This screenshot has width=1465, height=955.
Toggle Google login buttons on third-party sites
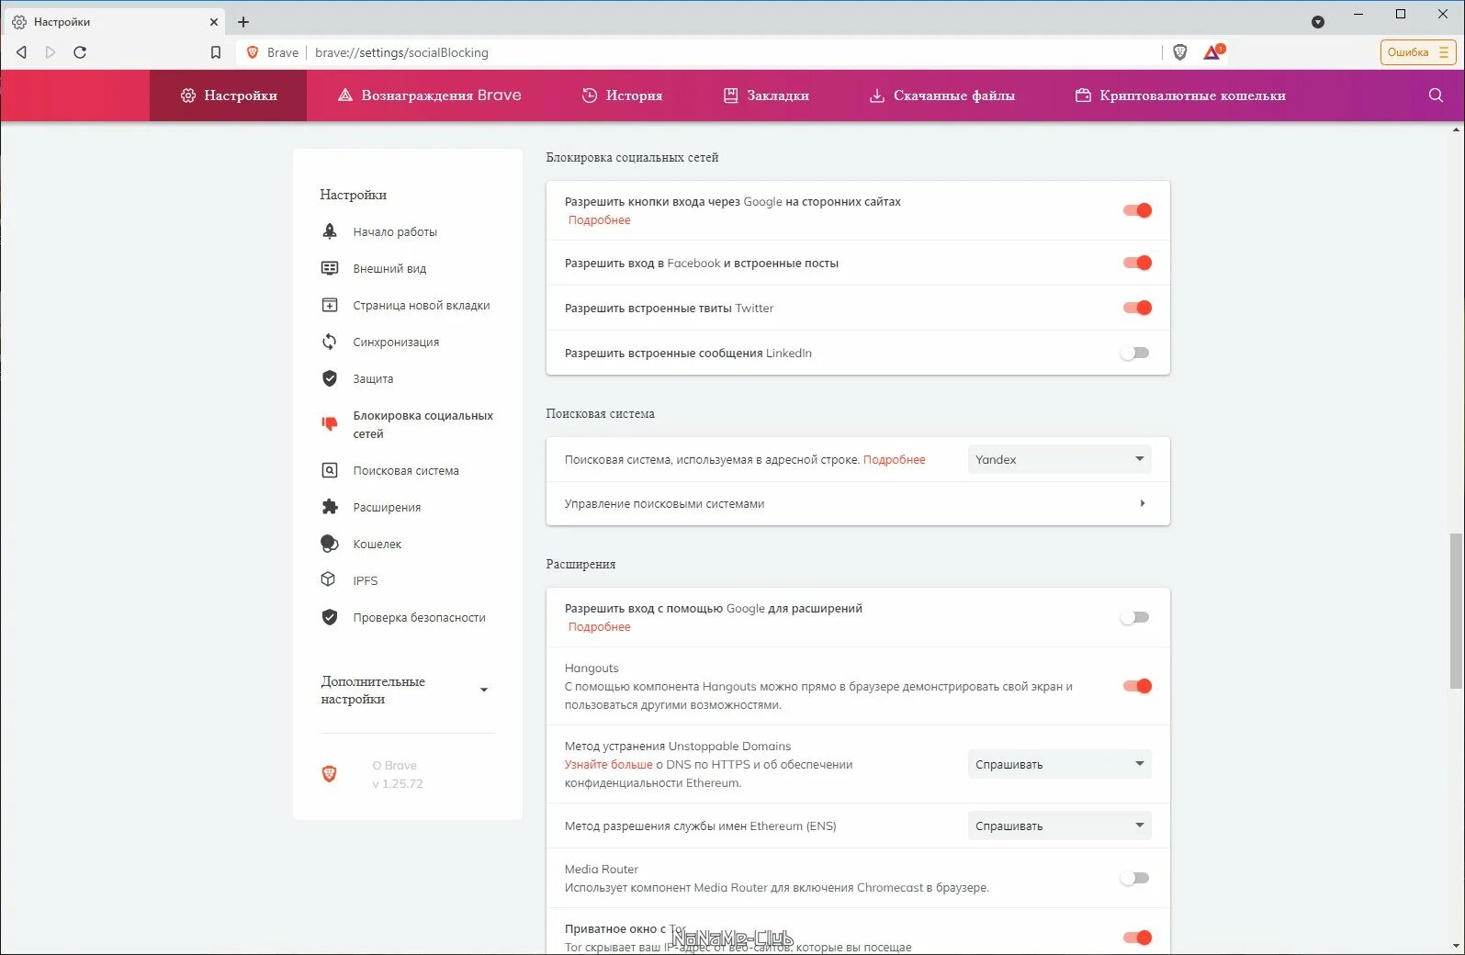coord(1137,210)
